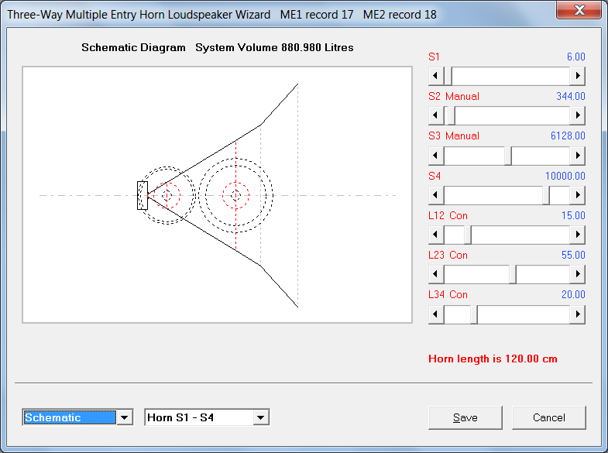Decrease S4 with the left arrow
This screenshot has width=608, height=453.
(436, 195)
